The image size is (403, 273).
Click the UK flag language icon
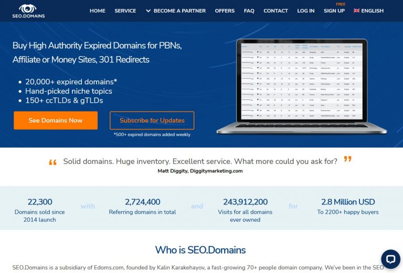357,10
